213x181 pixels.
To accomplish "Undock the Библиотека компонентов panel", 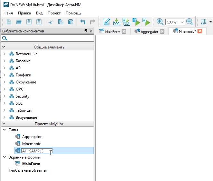I will 86,31.
